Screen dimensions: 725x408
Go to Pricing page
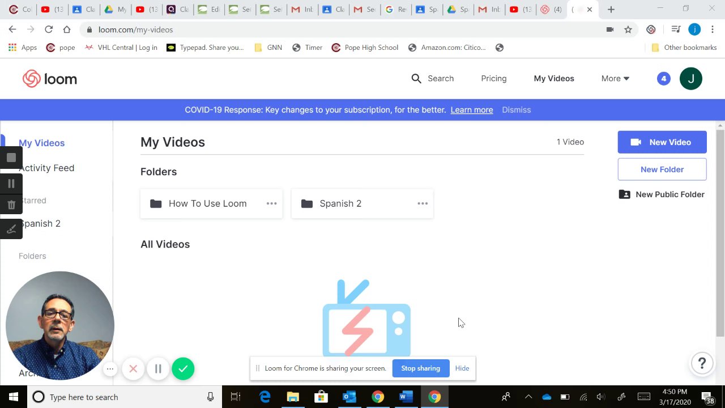(494, 79)
